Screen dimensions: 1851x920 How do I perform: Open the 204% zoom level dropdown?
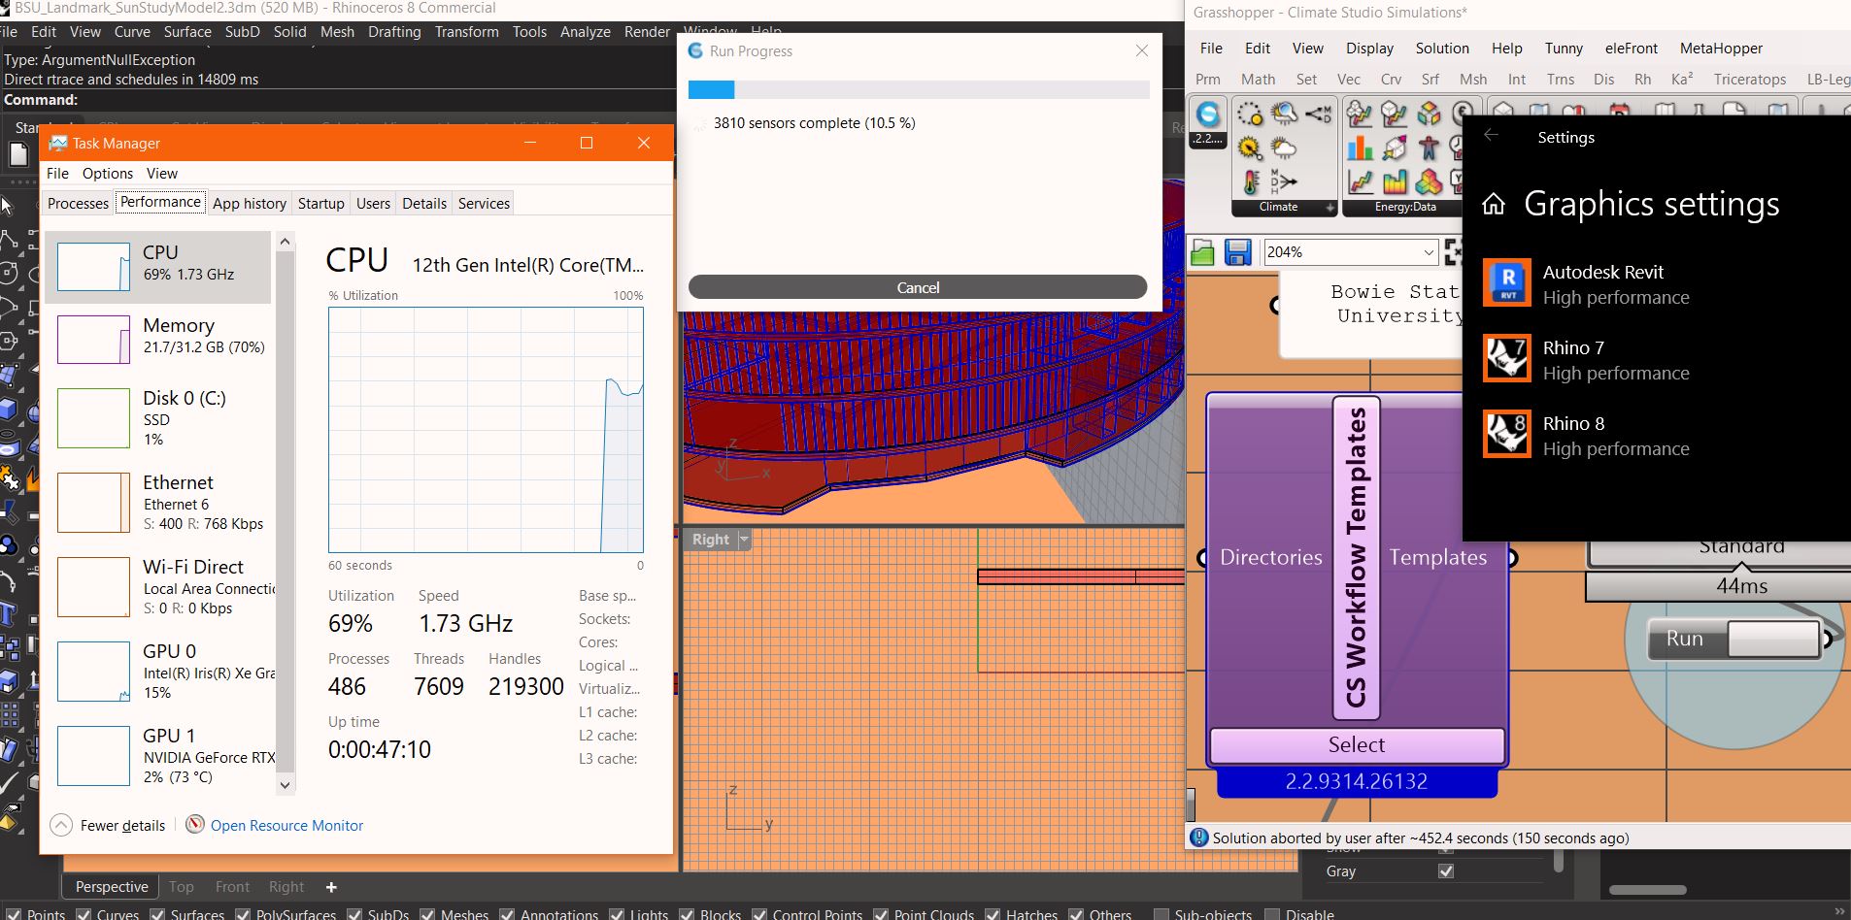pyautogui.click(x=1428, y=252)
